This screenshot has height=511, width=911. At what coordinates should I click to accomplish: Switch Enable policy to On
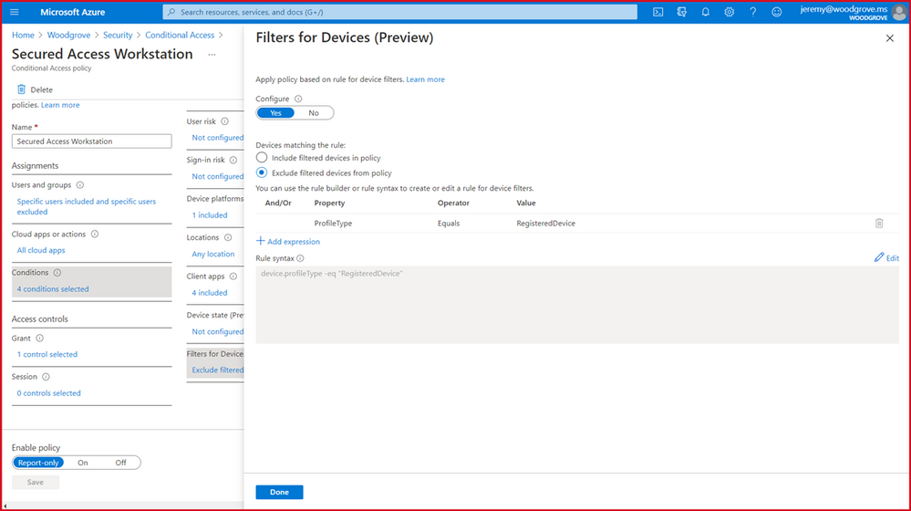(83, 463)
